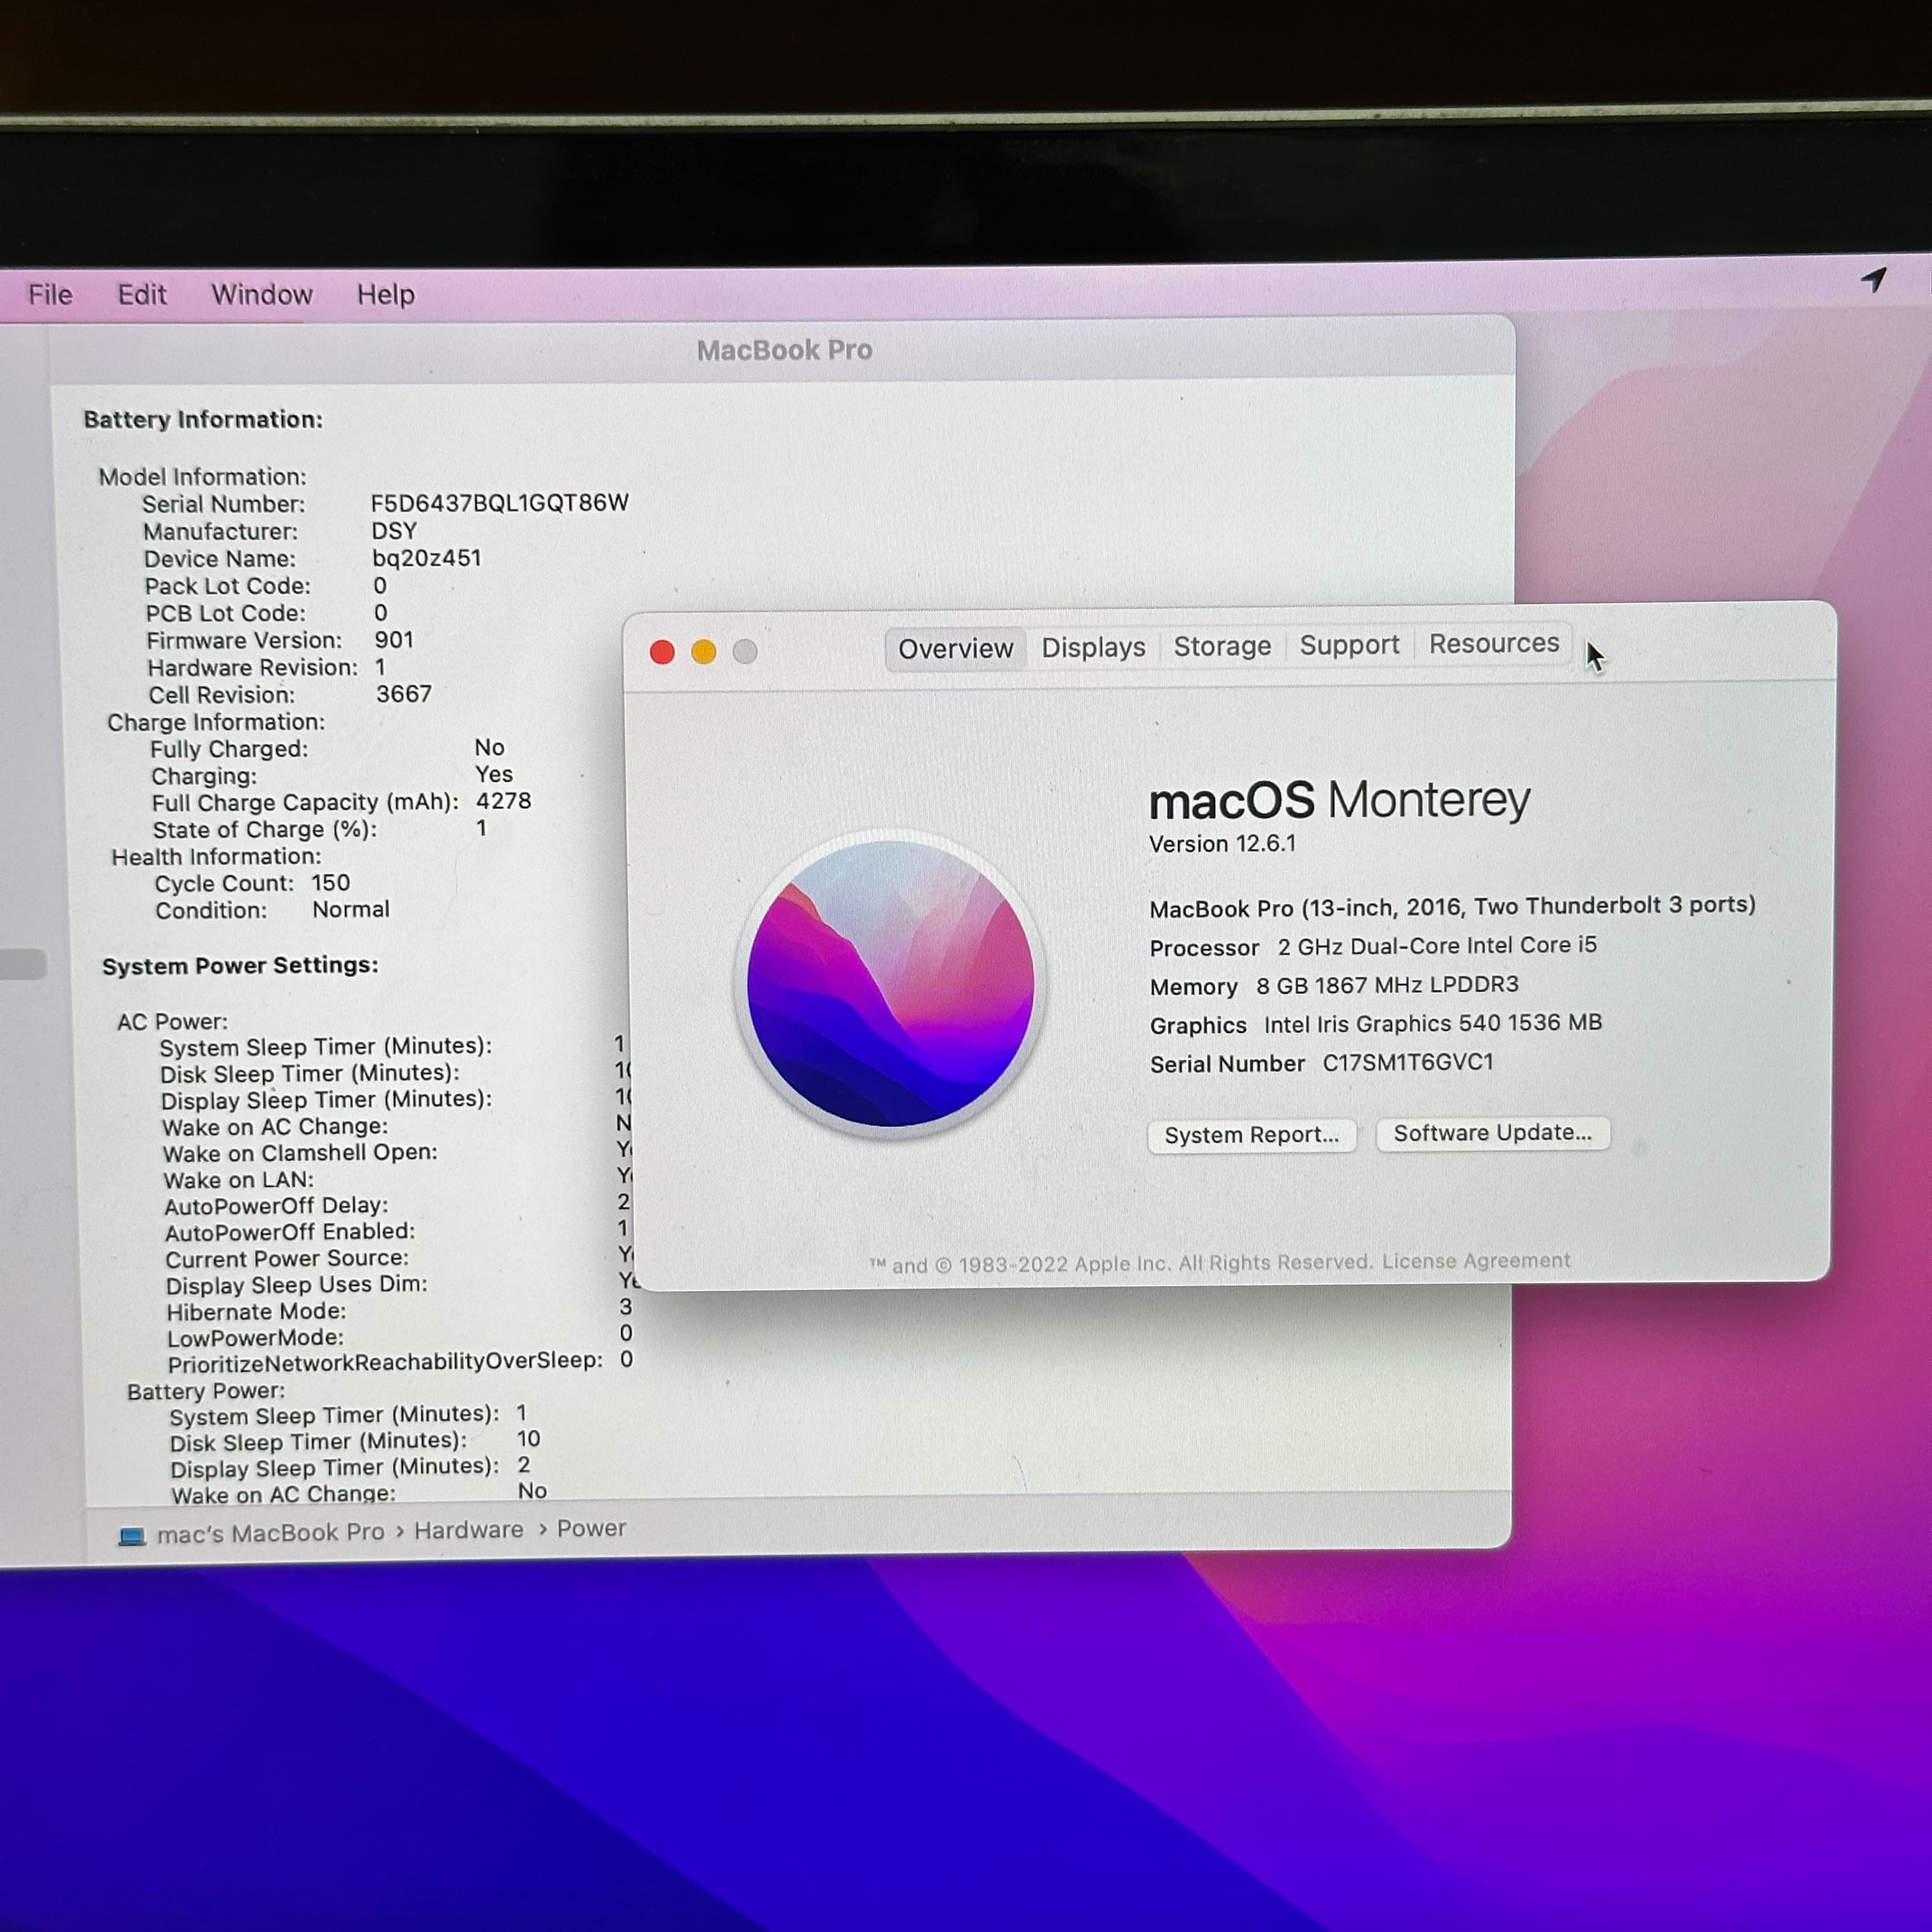
Task: Click the System Power Settings heading
Action: [x=240, y=966]
